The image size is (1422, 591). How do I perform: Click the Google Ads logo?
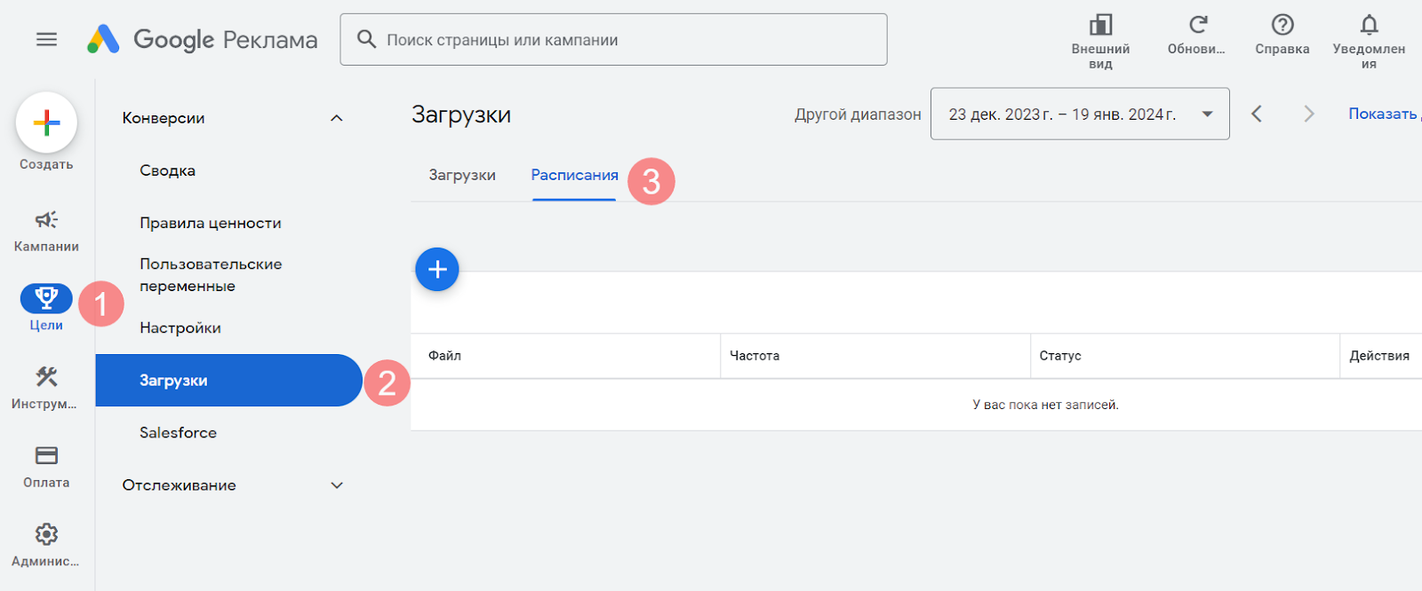104,39
